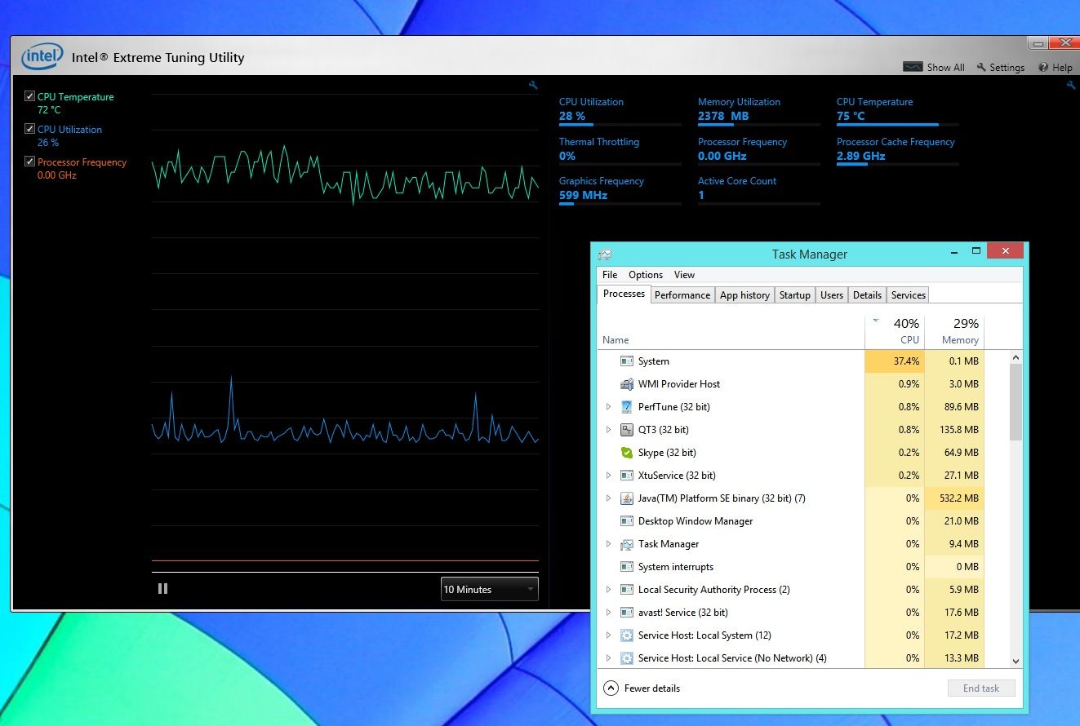Viewport: 1080px width, 726px height.
Task: Open the View menu in Task Manager
Action: coord(684,275)
